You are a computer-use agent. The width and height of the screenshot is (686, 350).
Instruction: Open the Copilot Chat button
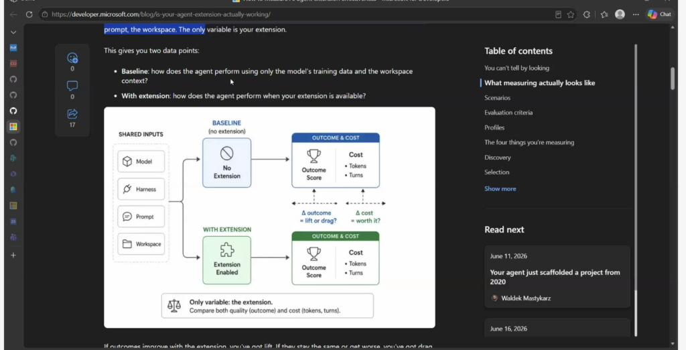[659, 15]
